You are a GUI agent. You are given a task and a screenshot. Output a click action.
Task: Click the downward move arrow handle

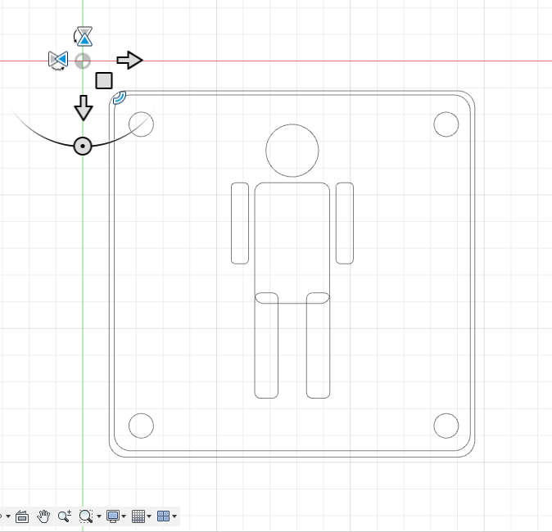click(x=83, y=106)
